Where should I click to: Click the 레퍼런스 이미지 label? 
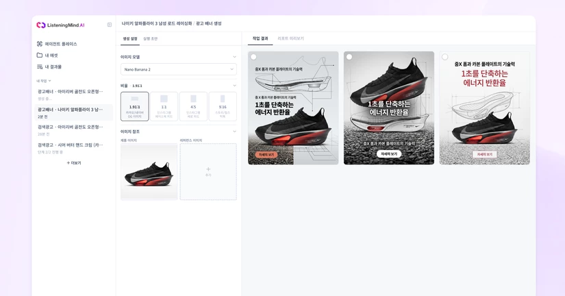click(x=191, y=140)
